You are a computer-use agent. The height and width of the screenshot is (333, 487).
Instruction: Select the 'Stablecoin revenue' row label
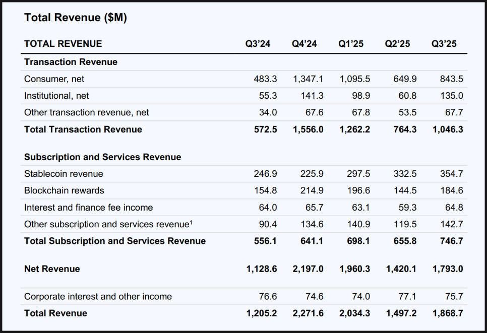(x=64, y=174)
